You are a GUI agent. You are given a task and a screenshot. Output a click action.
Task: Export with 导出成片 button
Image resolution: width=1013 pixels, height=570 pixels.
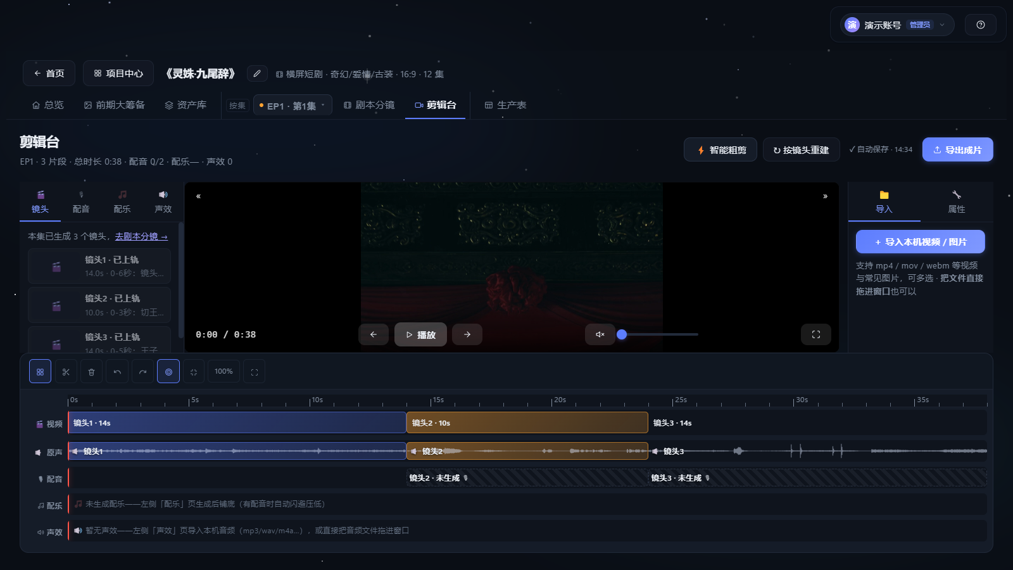coord(958,150)
